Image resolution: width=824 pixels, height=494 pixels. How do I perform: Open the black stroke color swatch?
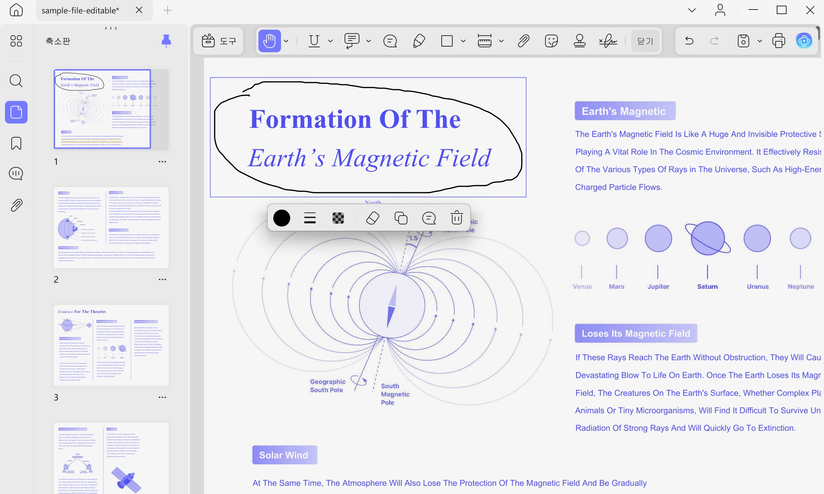(282, 218)
